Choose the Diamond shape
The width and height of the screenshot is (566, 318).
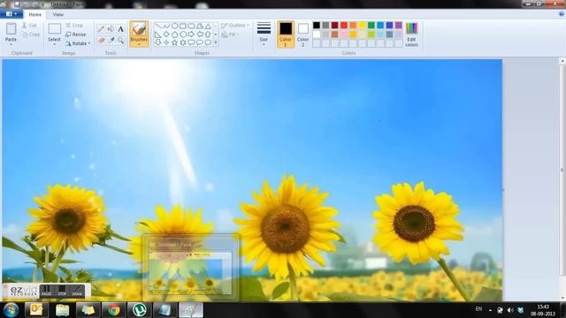coord(166,34)
